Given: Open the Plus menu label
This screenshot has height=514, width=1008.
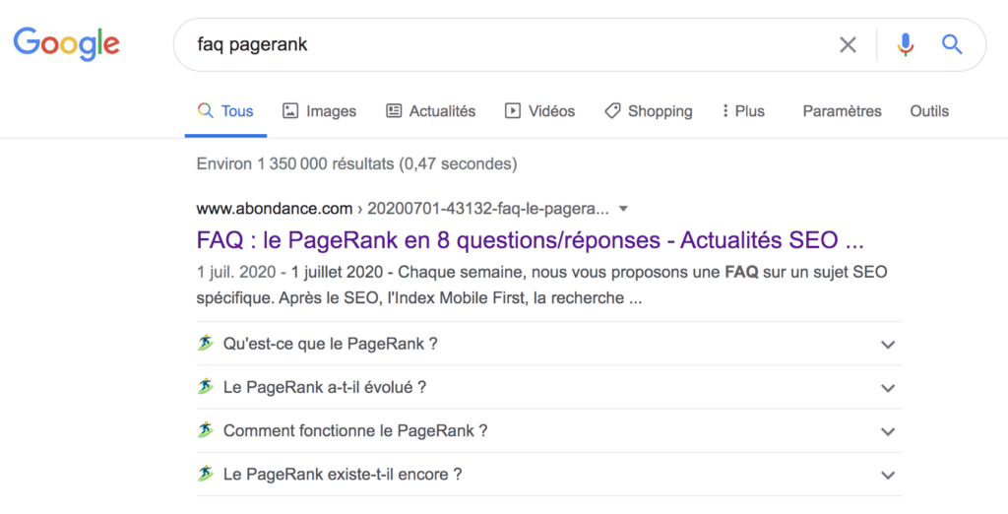Looking at the screenshot, I should [749, 111].
